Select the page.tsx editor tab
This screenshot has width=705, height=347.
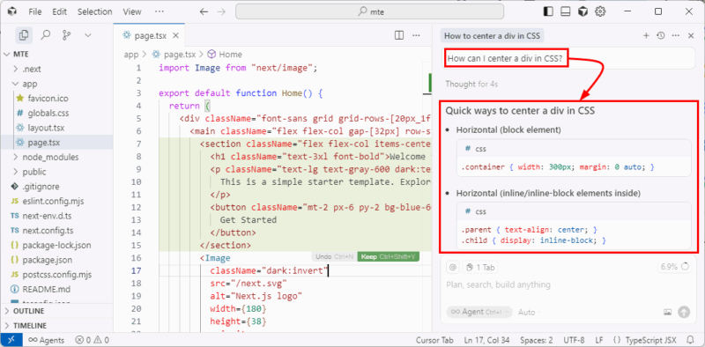point(148,36)
